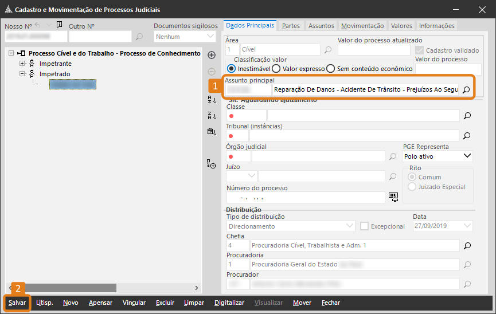The width and height of the screenshot is (496, 314).
Task: Select Valor expresso radio option
Action: coord(276,69)
